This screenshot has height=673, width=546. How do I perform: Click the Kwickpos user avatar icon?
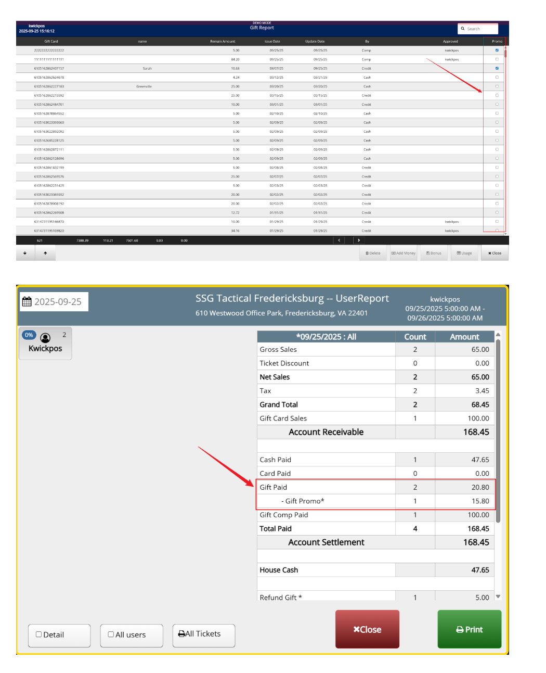[x=45, y=338]
